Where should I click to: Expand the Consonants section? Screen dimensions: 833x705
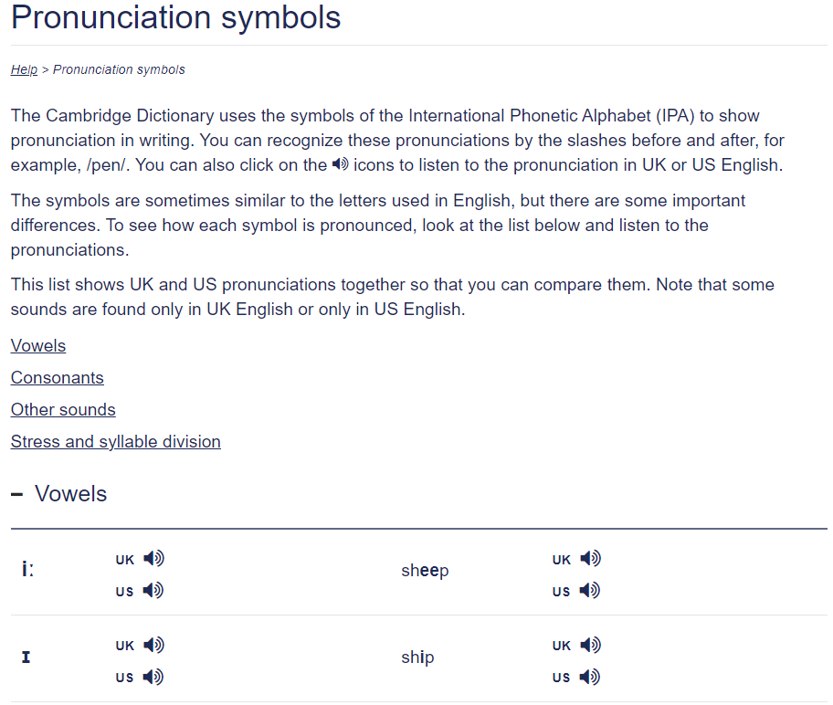click(57, 377)
